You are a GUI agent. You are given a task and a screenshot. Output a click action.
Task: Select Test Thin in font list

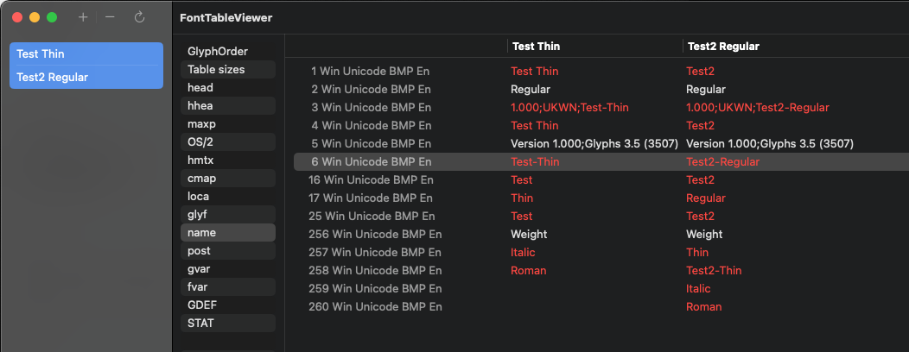(86, 53)
